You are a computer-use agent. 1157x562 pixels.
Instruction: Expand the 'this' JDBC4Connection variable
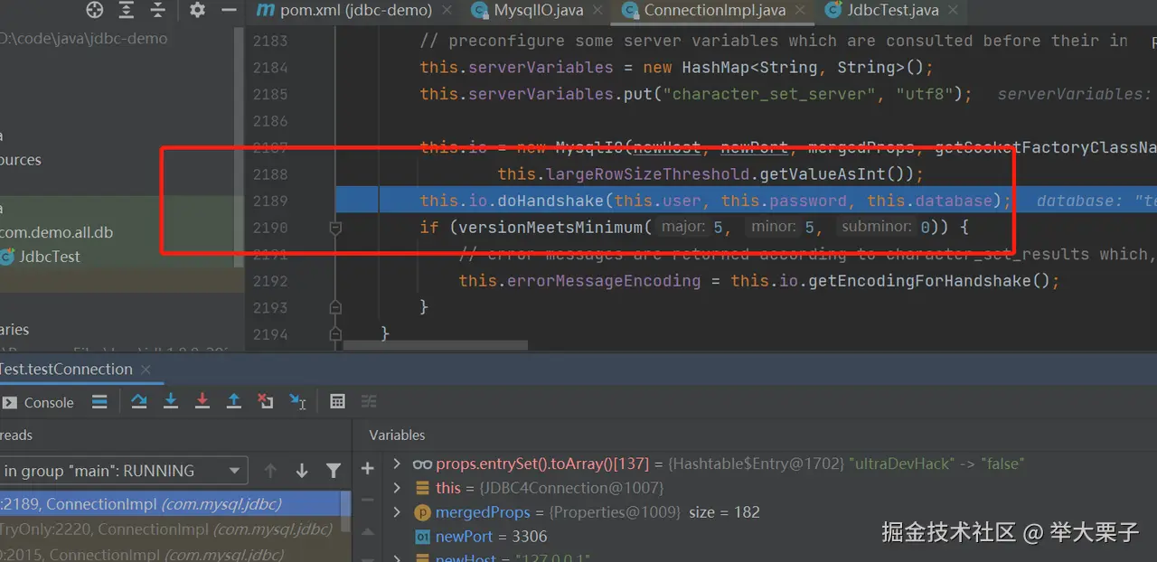pos(397,488)
